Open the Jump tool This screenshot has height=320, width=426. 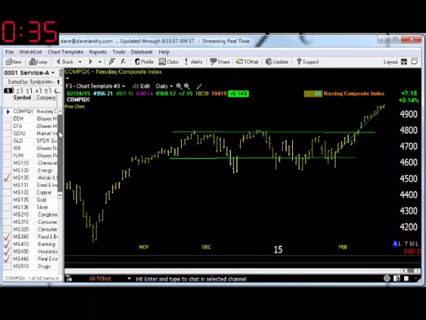click(39, 62)
